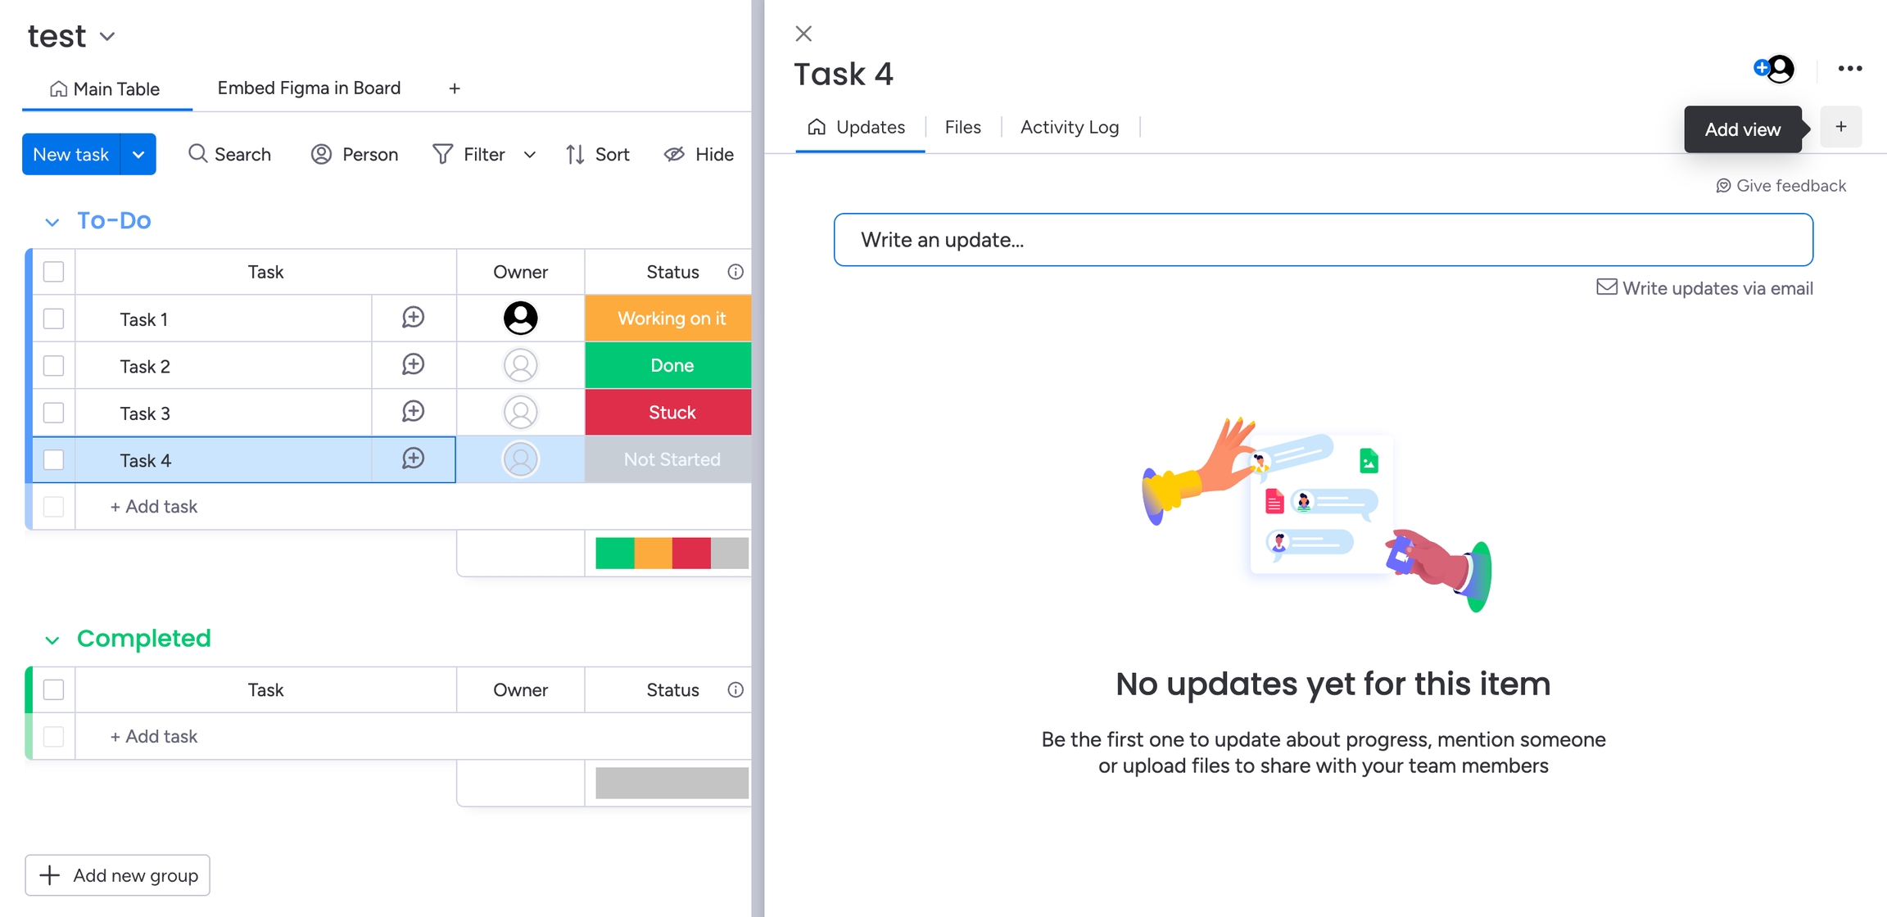This screenshot has height=917, width=1887.
Task: Select all tasks in To-Do header checkbox
Action: [54, 272]
